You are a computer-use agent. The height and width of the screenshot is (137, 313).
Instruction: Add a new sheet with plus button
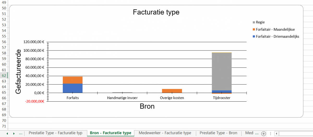click(x=263, y=133)
